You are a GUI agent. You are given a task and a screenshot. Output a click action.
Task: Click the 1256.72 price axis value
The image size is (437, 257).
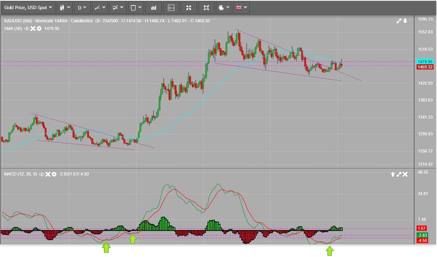click(425, 151)
